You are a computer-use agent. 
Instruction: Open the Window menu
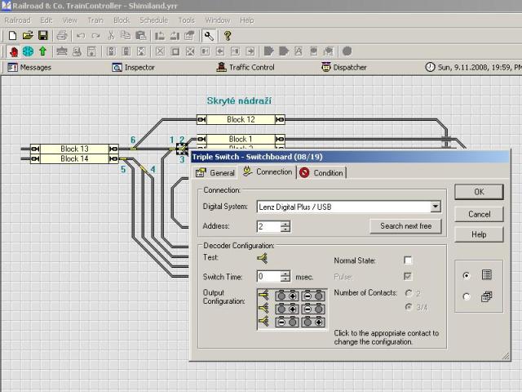(x=218, y=20)
